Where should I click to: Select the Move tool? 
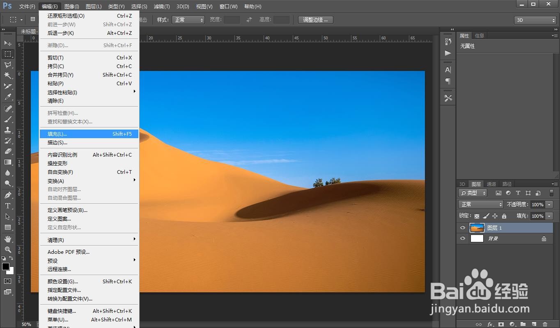[x=7, y=43]
